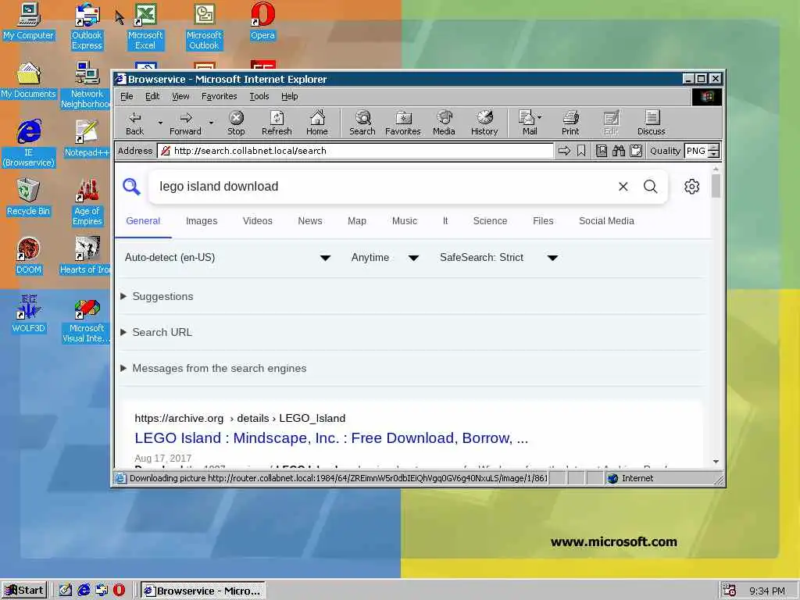Go back using the Back toolbar button
The image size is (800, 600).
[134, 123]
